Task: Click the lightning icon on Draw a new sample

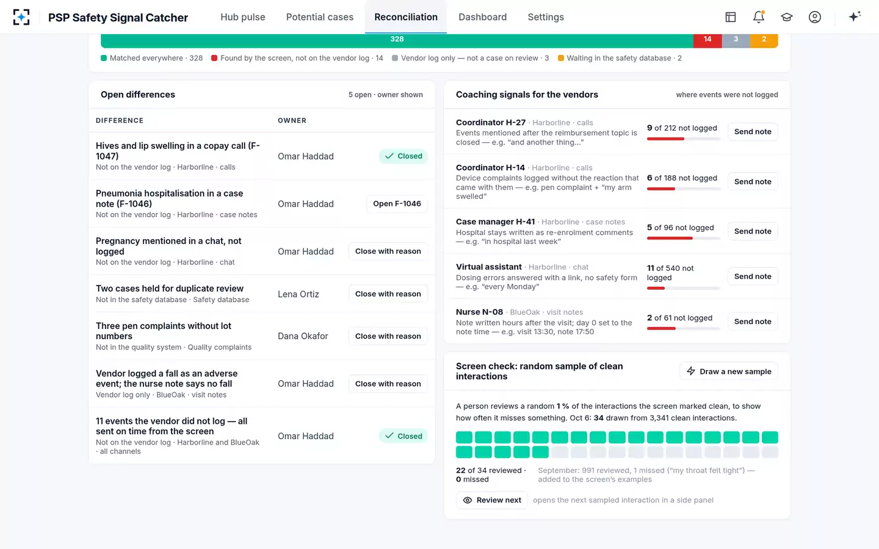Action: (691, 371)
